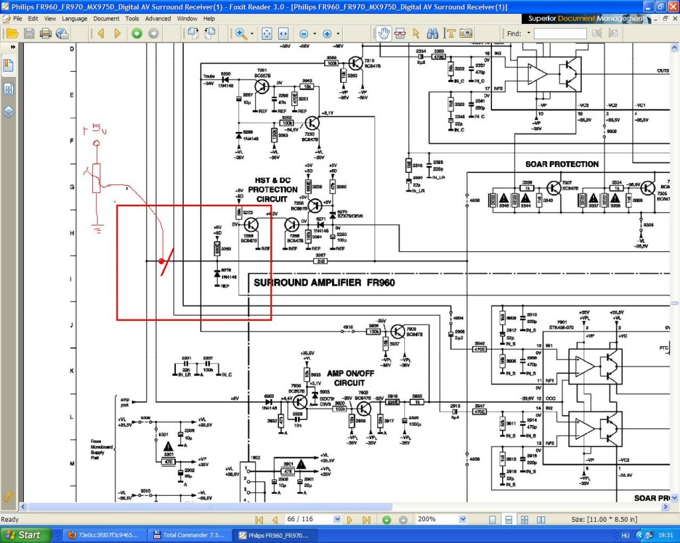Click grey Next View in status bar
The height and width of the screenshot is (543, 680).
click(x=403, y=520)
